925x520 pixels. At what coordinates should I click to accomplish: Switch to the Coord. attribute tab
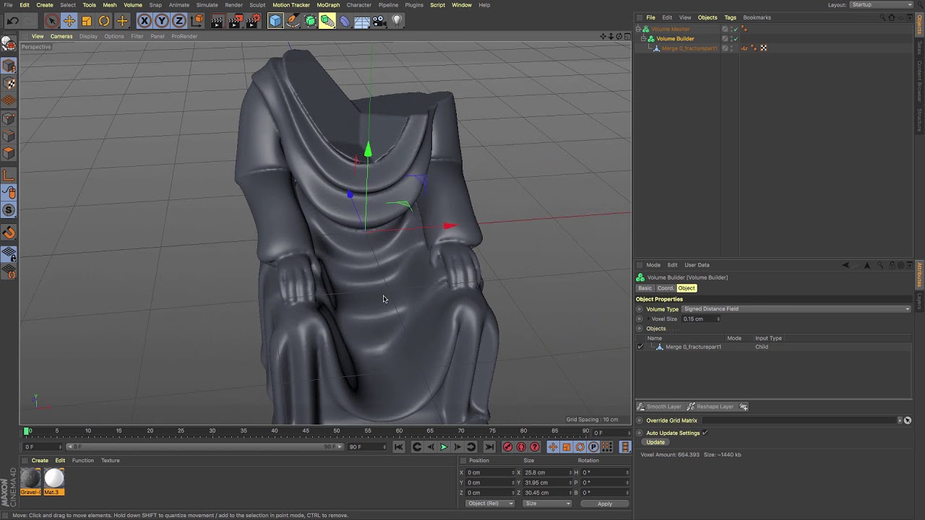[665, 288]
